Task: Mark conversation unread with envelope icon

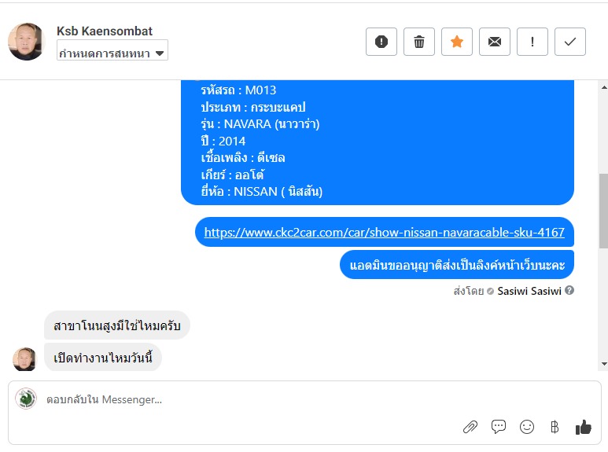Action: pos(495,42)
